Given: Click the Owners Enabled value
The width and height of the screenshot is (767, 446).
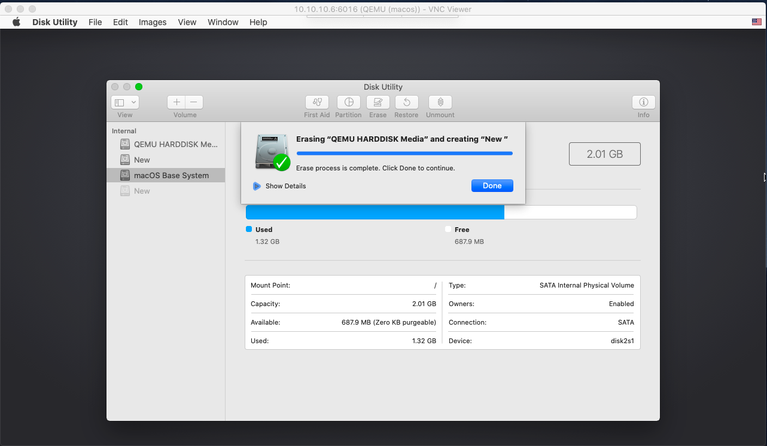Looking at the screenshot, I should (622, 304).
